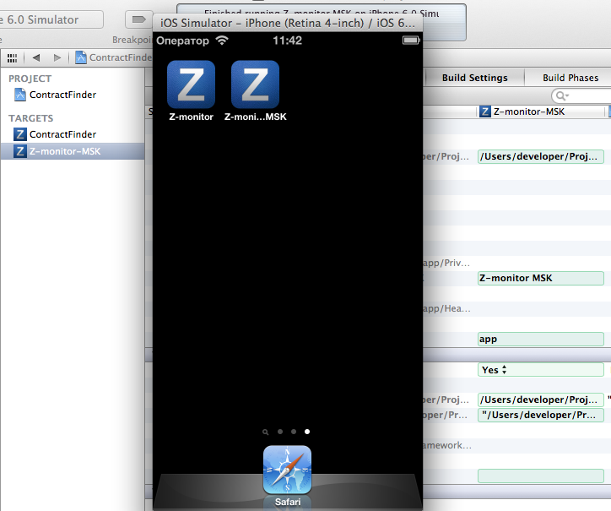Launch the Z-moni...MSK app icon

pyautogui.click(x=255, y=84)
